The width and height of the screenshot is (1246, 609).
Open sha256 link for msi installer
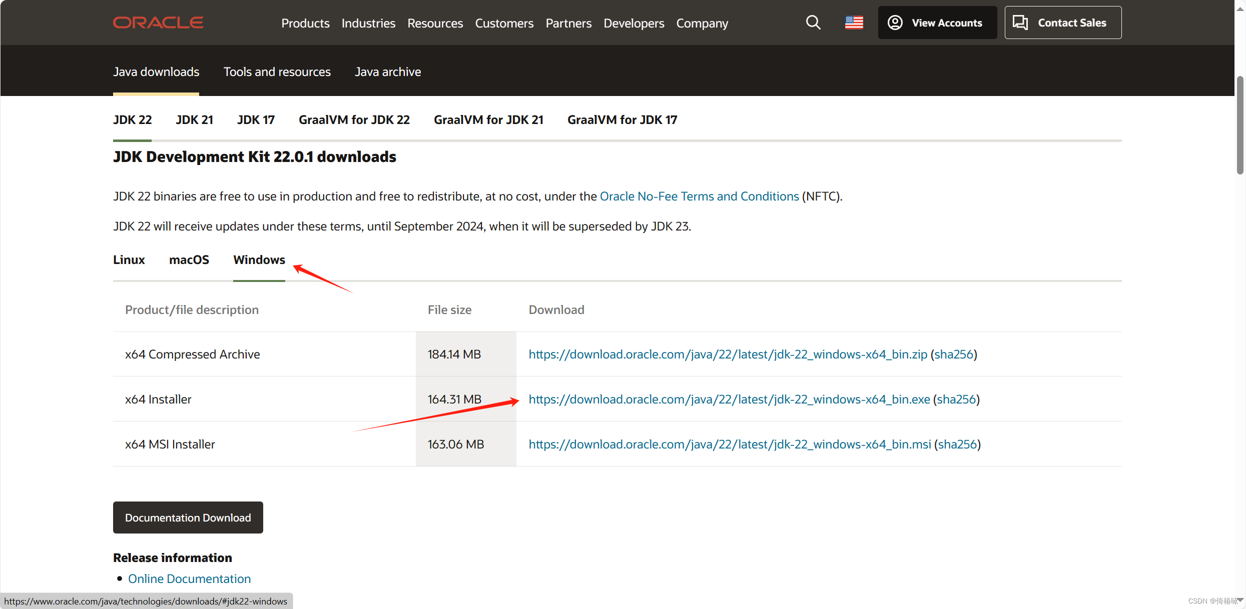(957, 444)
